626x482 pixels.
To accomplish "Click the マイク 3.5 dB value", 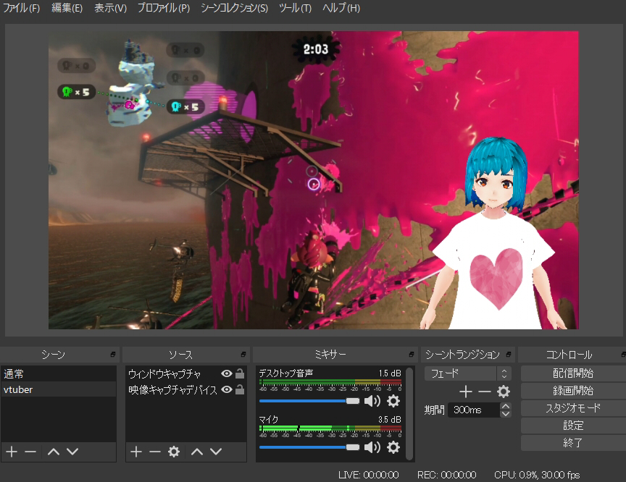I will (390, 420).
